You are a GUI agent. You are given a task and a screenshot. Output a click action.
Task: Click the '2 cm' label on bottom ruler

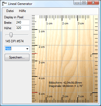coord(65,96)
